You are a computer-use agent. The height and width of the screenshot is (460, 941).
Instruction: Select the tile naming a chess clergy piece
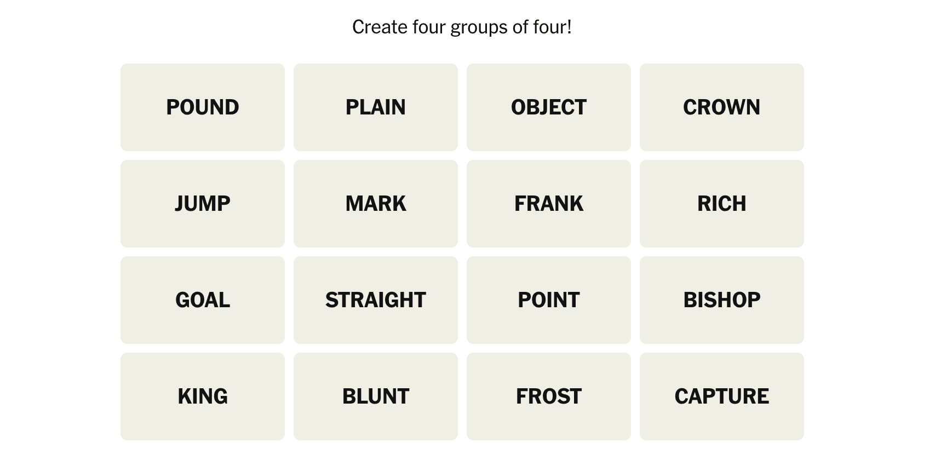(722, 300)
